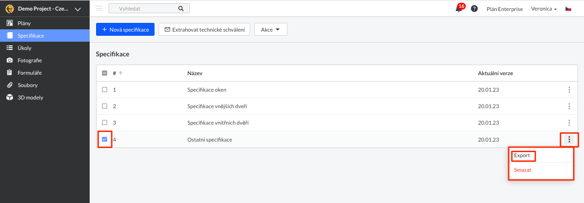Open the help question mark icon
584x203 pixels.
coord(474,9)
